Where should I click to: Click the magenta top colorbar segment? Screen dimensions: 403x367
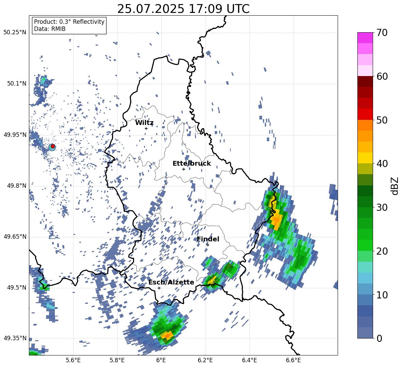[x=365, y=38]
